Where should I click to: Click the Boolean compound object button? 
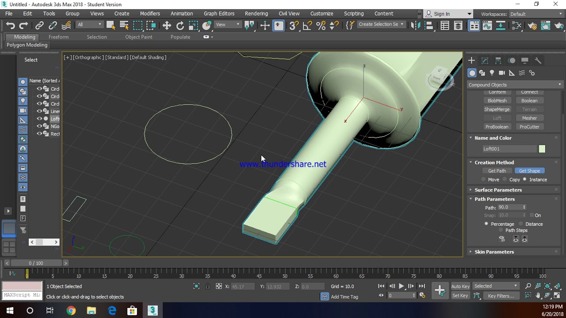(x=529, y=101)
